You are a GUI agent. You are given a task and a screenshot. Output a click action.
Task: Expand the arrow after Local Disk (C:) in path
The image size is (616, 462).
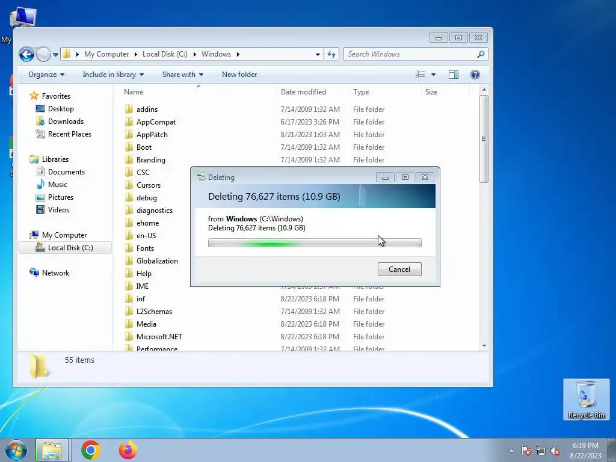(x=194, y=54)
